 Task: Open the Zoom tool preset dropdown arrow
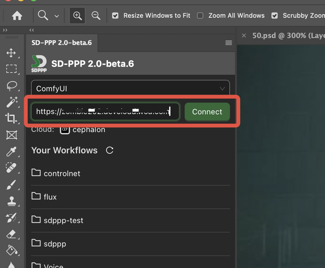point(56,16)
